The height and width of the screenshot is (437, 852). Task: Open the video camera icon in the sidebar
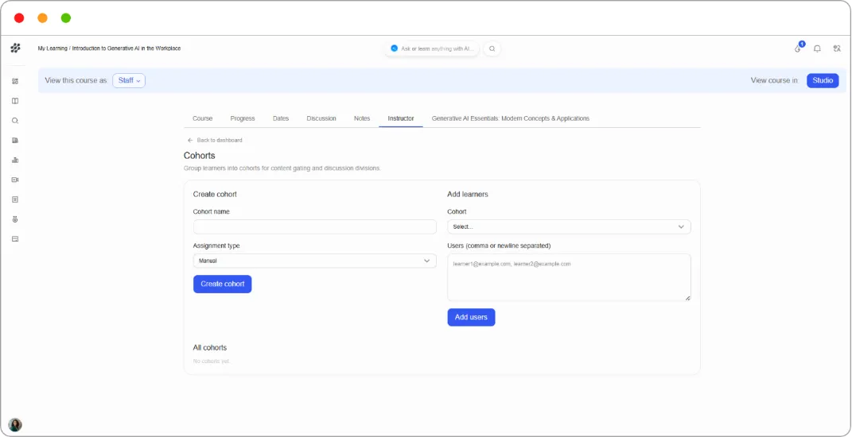coord(15,180)
